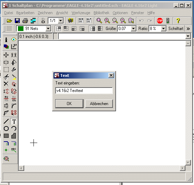
Task: Select the Paste tool
Action: pyautogui.click(x=14, y=77)
